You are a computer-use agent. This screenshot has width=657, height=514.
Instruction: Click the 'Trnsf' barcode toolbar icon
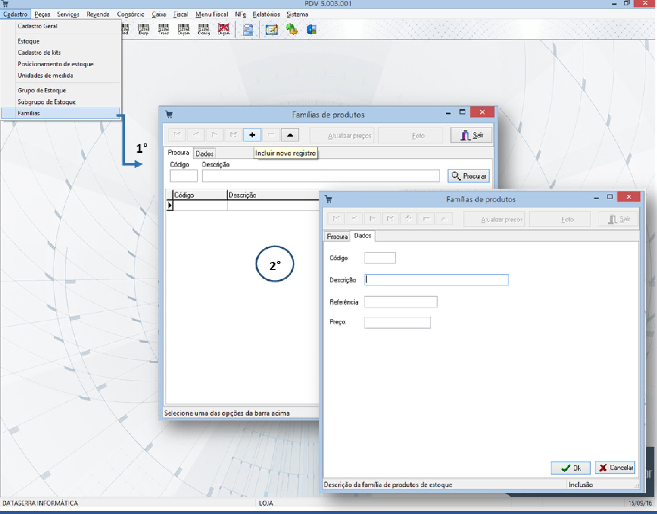[163, 29]
